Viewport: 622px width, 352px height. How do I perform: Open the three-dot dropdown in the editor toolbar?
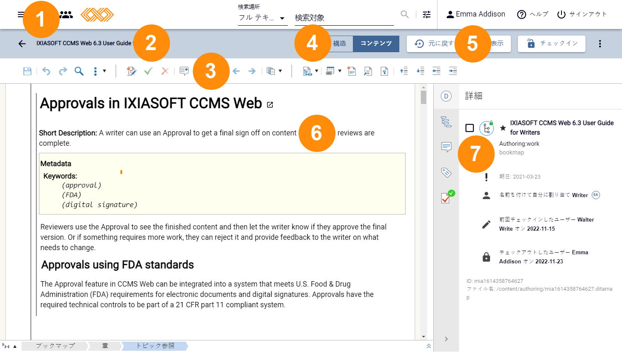[x=99, y=71]
